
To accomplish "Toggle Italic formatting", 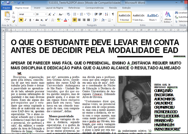I will [x=26, y=20].
